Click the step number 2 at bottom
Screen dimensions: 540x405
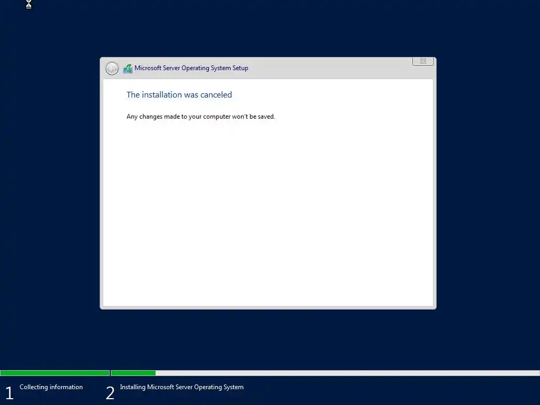(110, 393)
